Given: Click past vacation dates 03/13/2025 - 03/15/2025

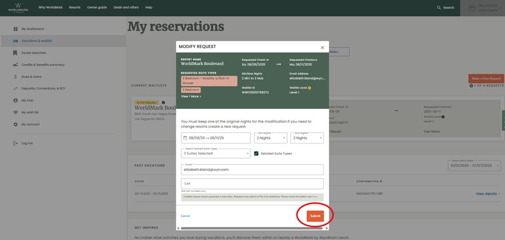Looking at the screenshot, I should point(151,194).
